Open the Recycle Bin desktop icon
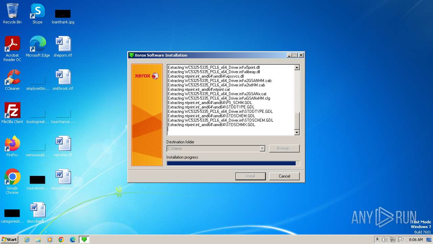The width and height of the screenshot is (433, 244). click(x=12, y=14)
